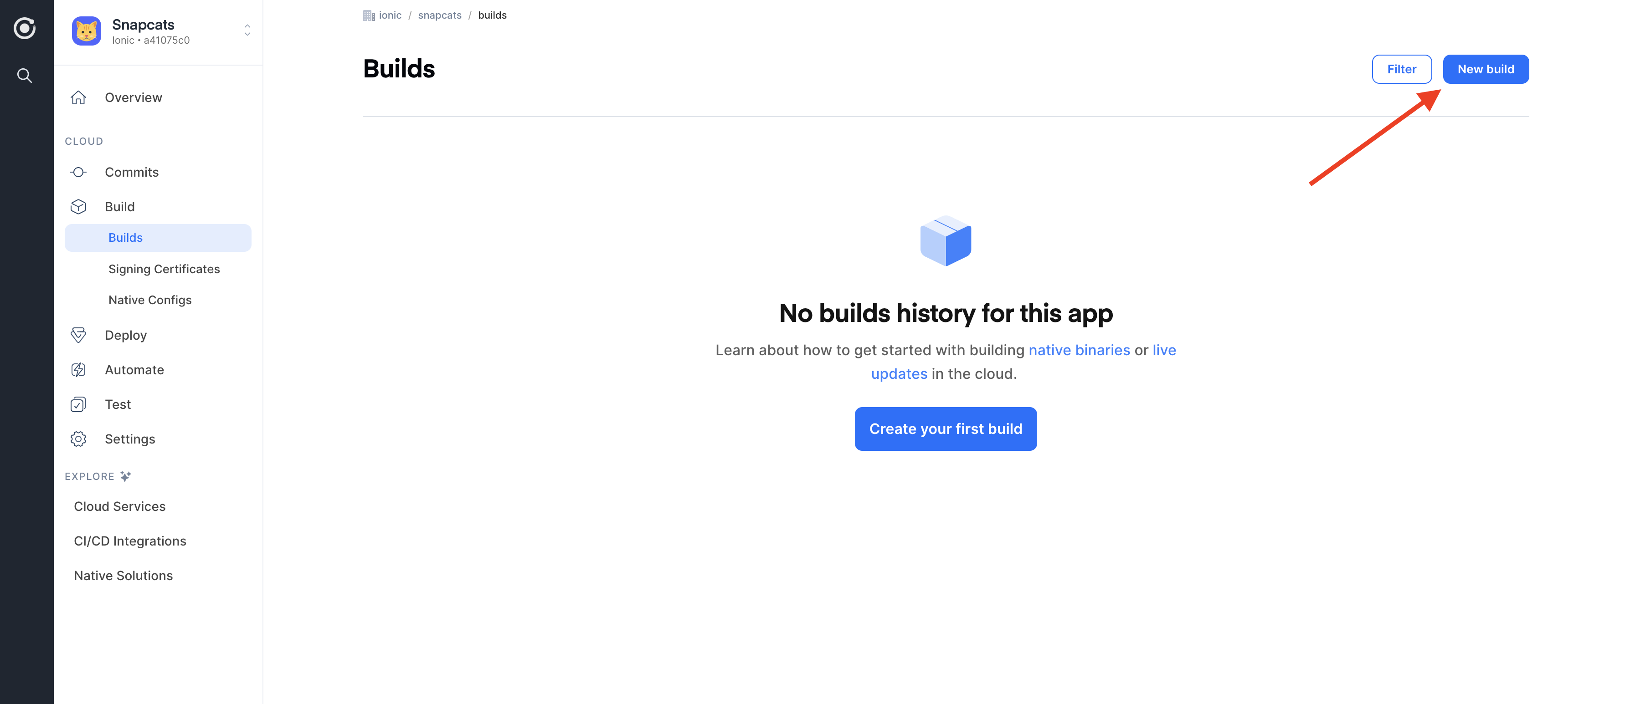Click the Explore sparkle icon
Viewport: 1625px width, 704px height.
pyautogui.click(x=125, y=476)
